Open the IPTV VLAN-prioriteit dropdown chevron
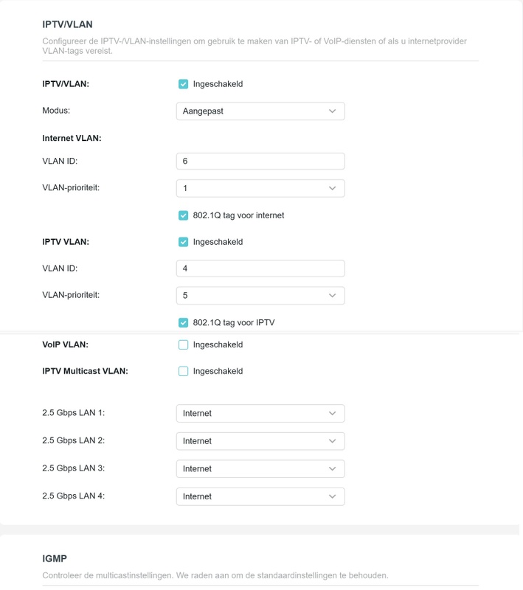 pos(332,296)
